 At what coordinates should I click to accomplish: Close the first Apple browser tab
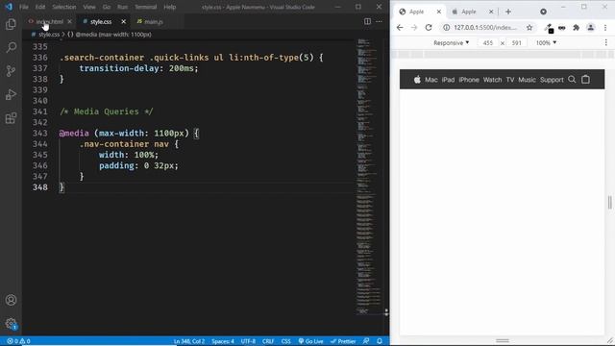(x=439, y=12)
